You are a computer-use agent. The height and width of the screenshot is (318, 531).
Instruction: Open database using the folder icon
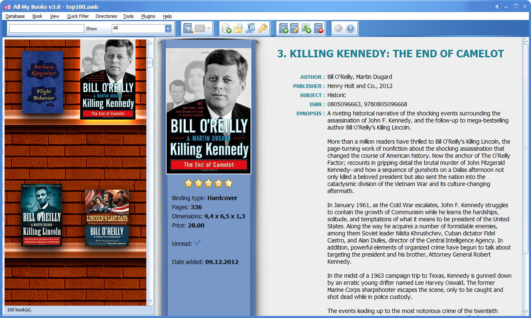coord(238,28)
